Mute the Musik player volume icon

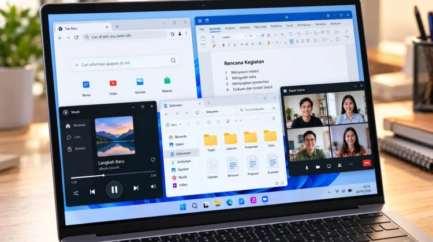click(153, 187)
